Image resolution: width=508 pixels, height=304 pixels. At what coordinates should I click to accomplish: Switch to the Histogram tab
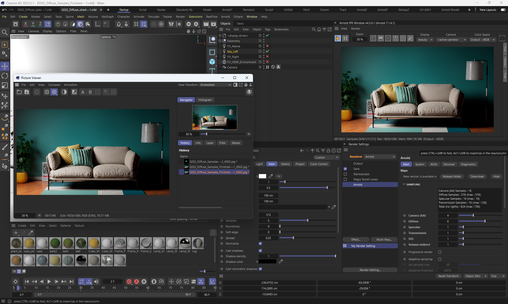click(205, 100)
